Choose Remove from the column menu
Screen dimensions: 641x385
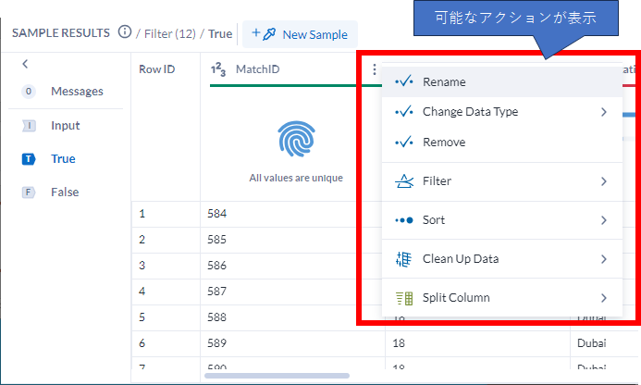[444, 143]
